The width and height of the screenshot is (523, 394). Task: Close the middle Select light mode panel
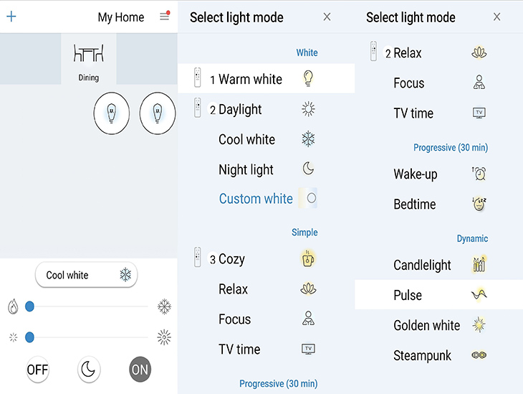327,17
